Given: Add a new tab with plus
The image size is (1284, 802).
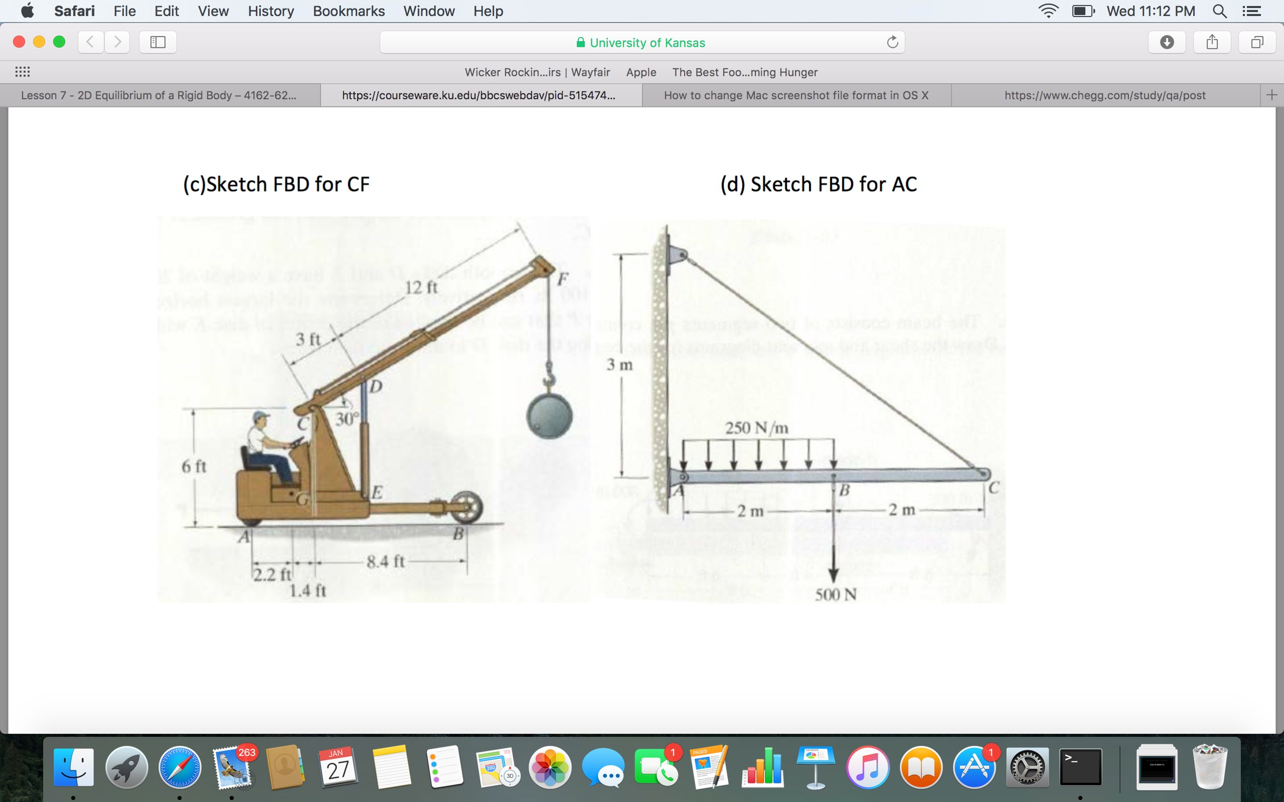Looking at the screenshot, I should [x=1271, y=95].
